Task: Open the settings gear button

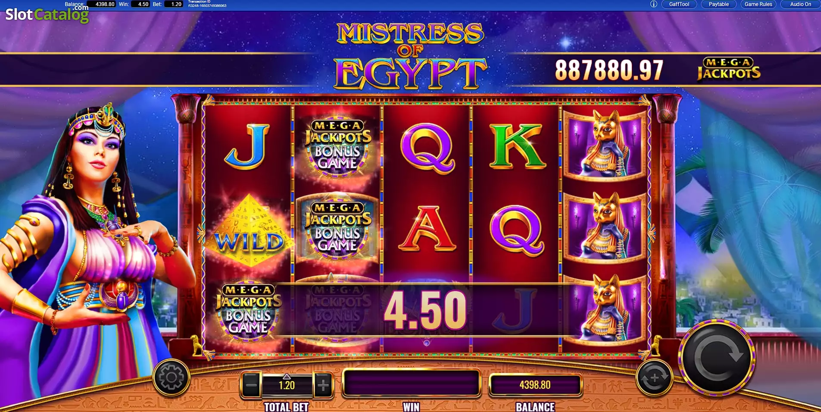Action: 171,378
